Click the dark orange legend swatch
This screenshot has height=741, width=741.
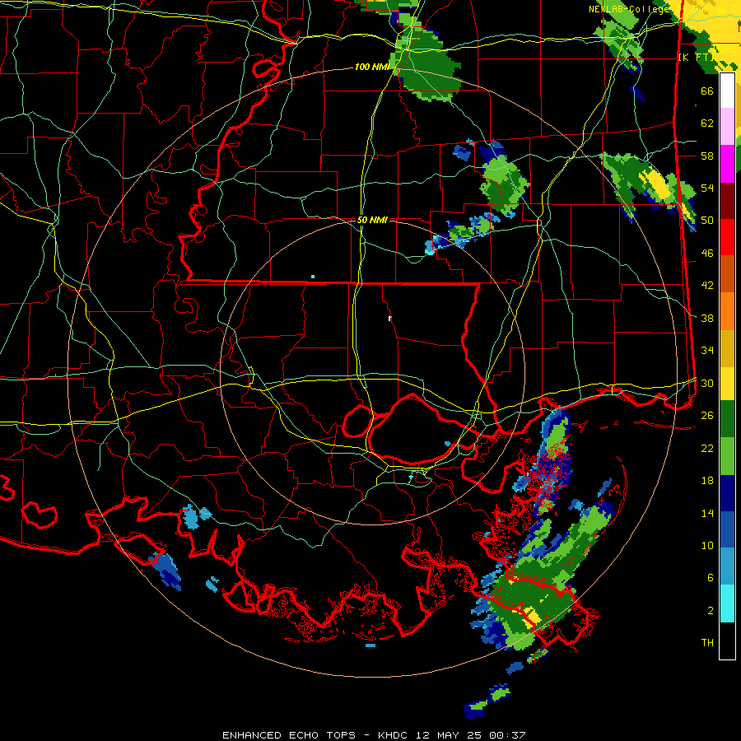(x=727, y=273)
